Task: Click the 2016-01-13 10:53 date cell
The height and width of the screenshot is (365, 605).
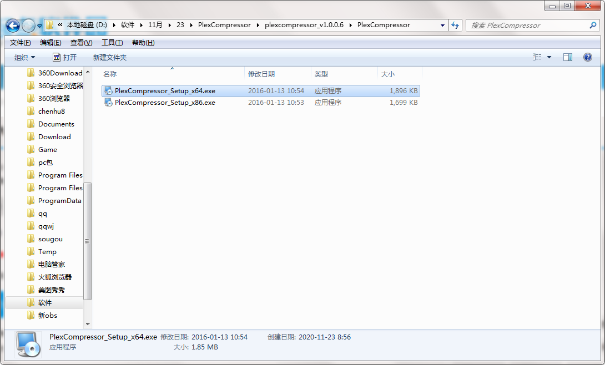Action: [276, 103]
